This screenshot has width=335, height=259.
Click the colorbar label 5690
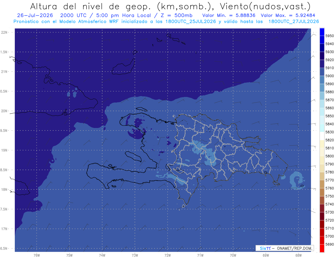[x=330, y=244]
